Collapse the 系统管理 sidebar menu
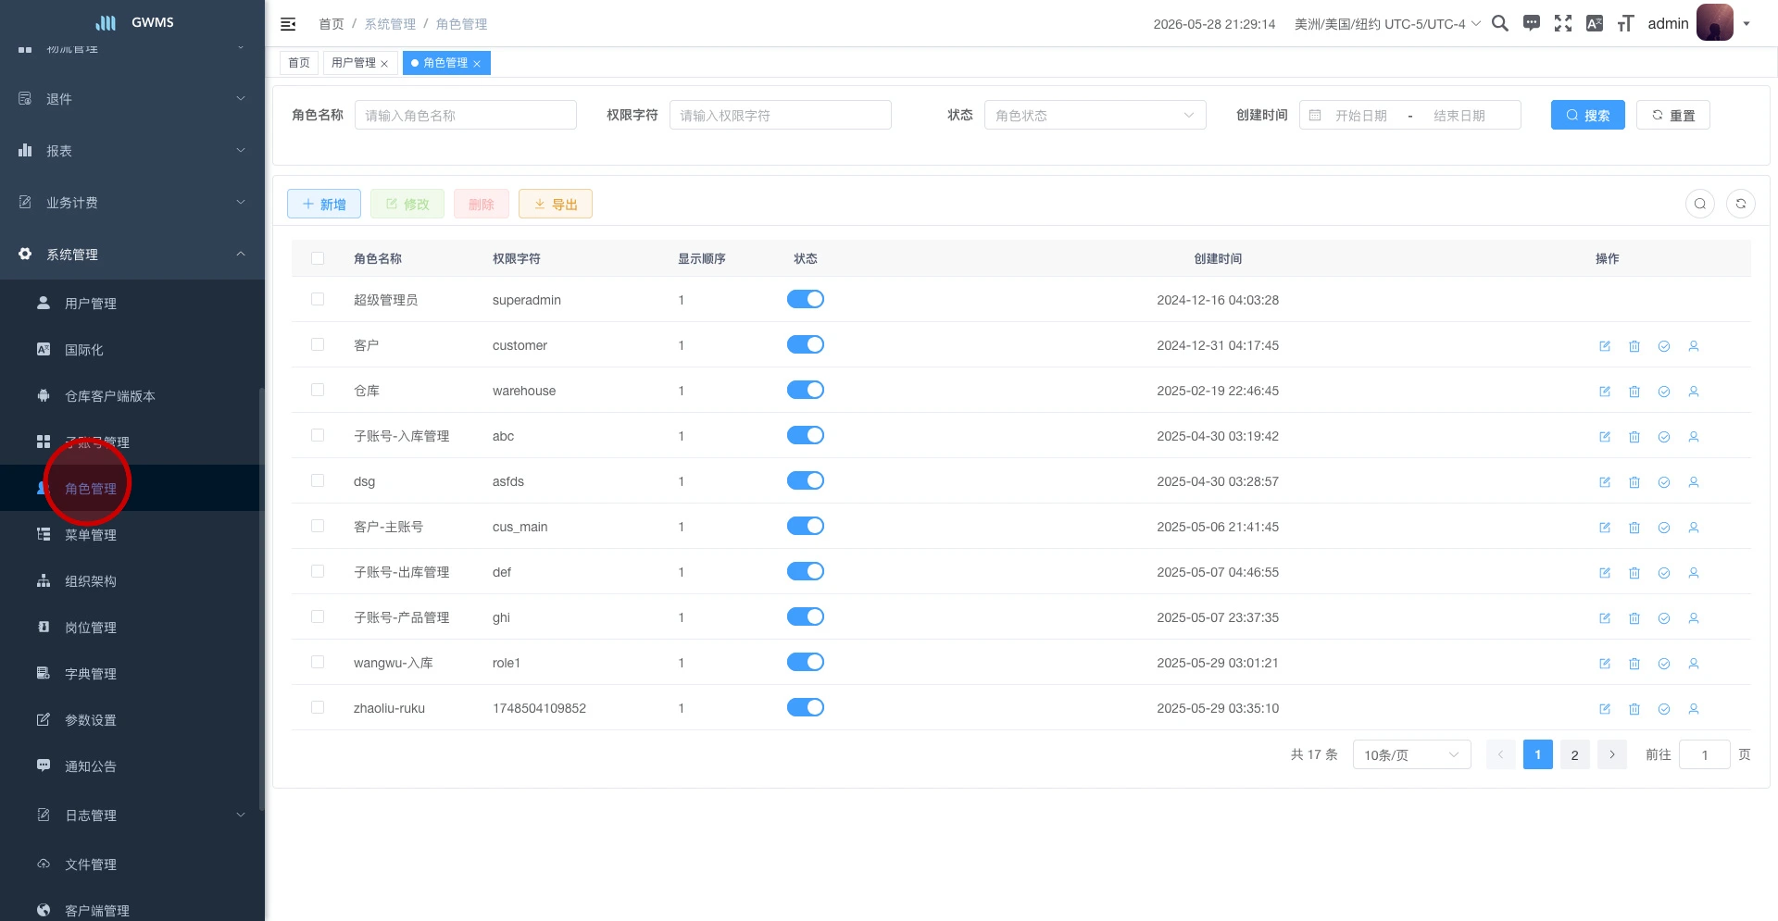The height and width of the screenshot is (921, 1778). point(132,255)
